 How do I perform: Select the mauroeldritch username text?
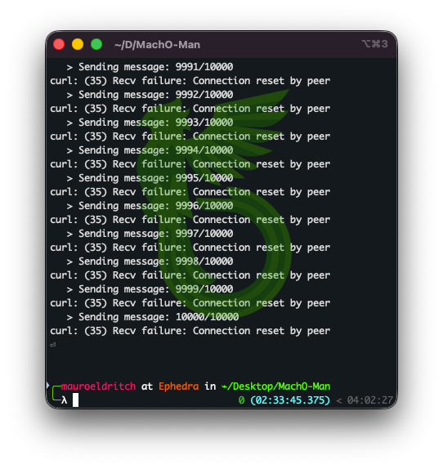(x=98, y=386)
